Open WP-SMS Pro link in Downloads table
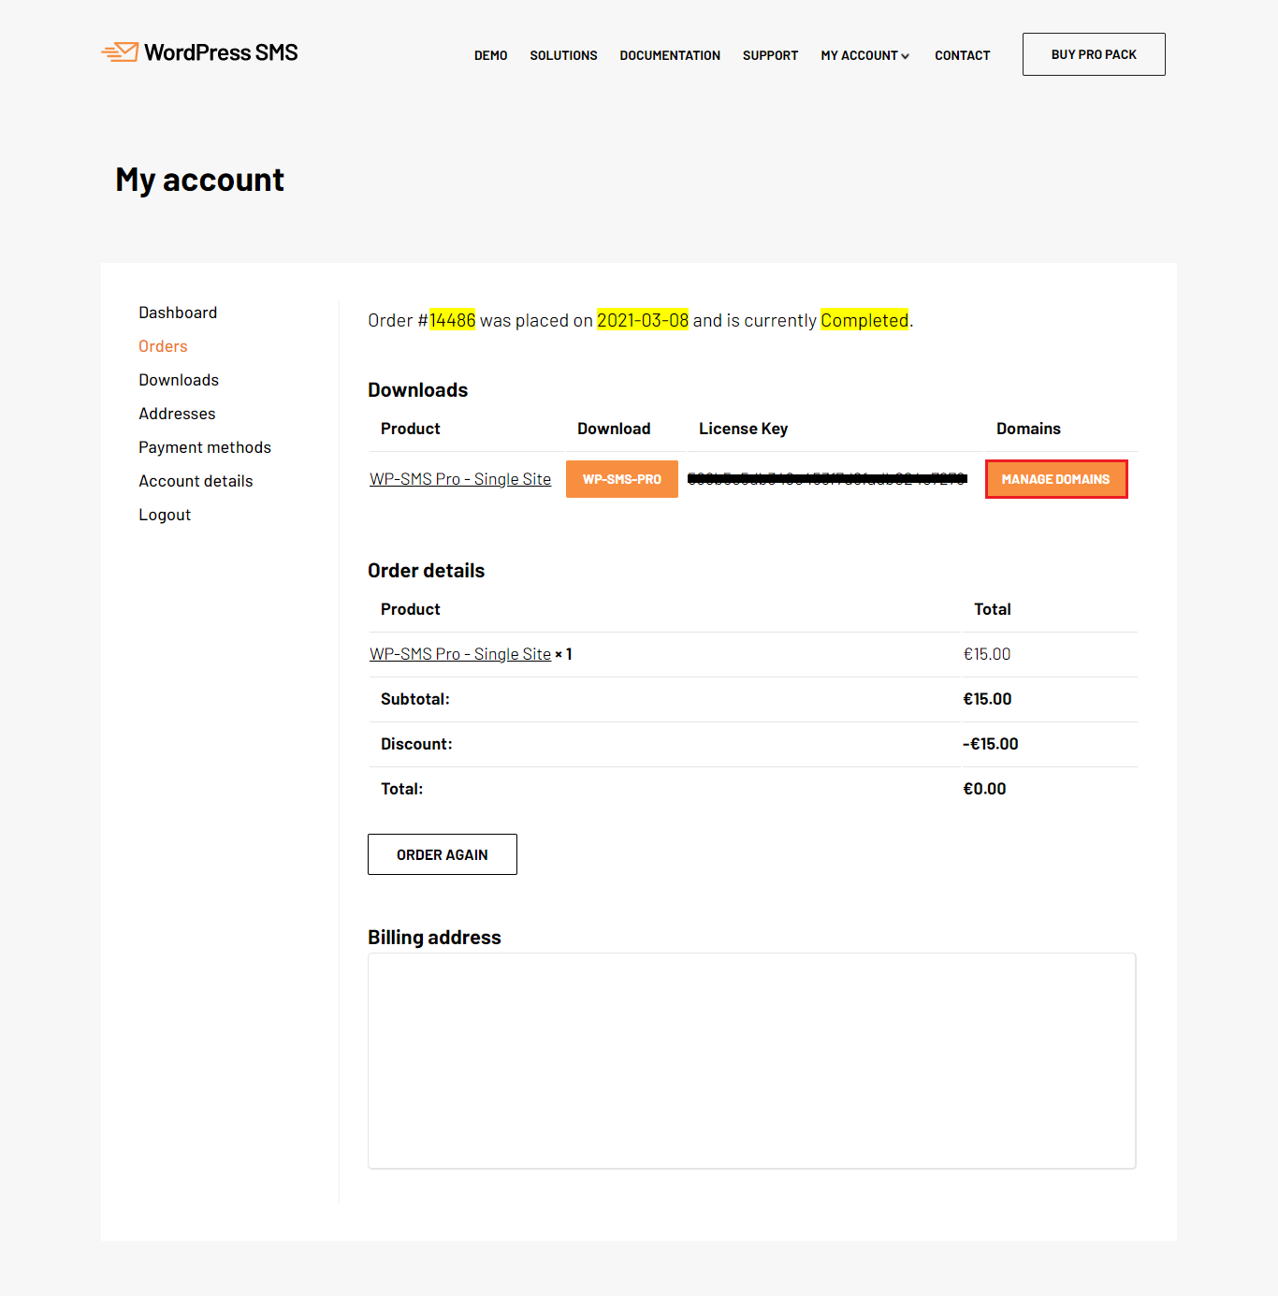The image size is (1278, 1296). (460, 479)
